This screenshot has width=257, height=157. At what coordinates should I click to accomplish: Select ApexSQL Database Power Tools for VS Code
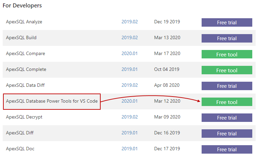click(x=52, y=101)
